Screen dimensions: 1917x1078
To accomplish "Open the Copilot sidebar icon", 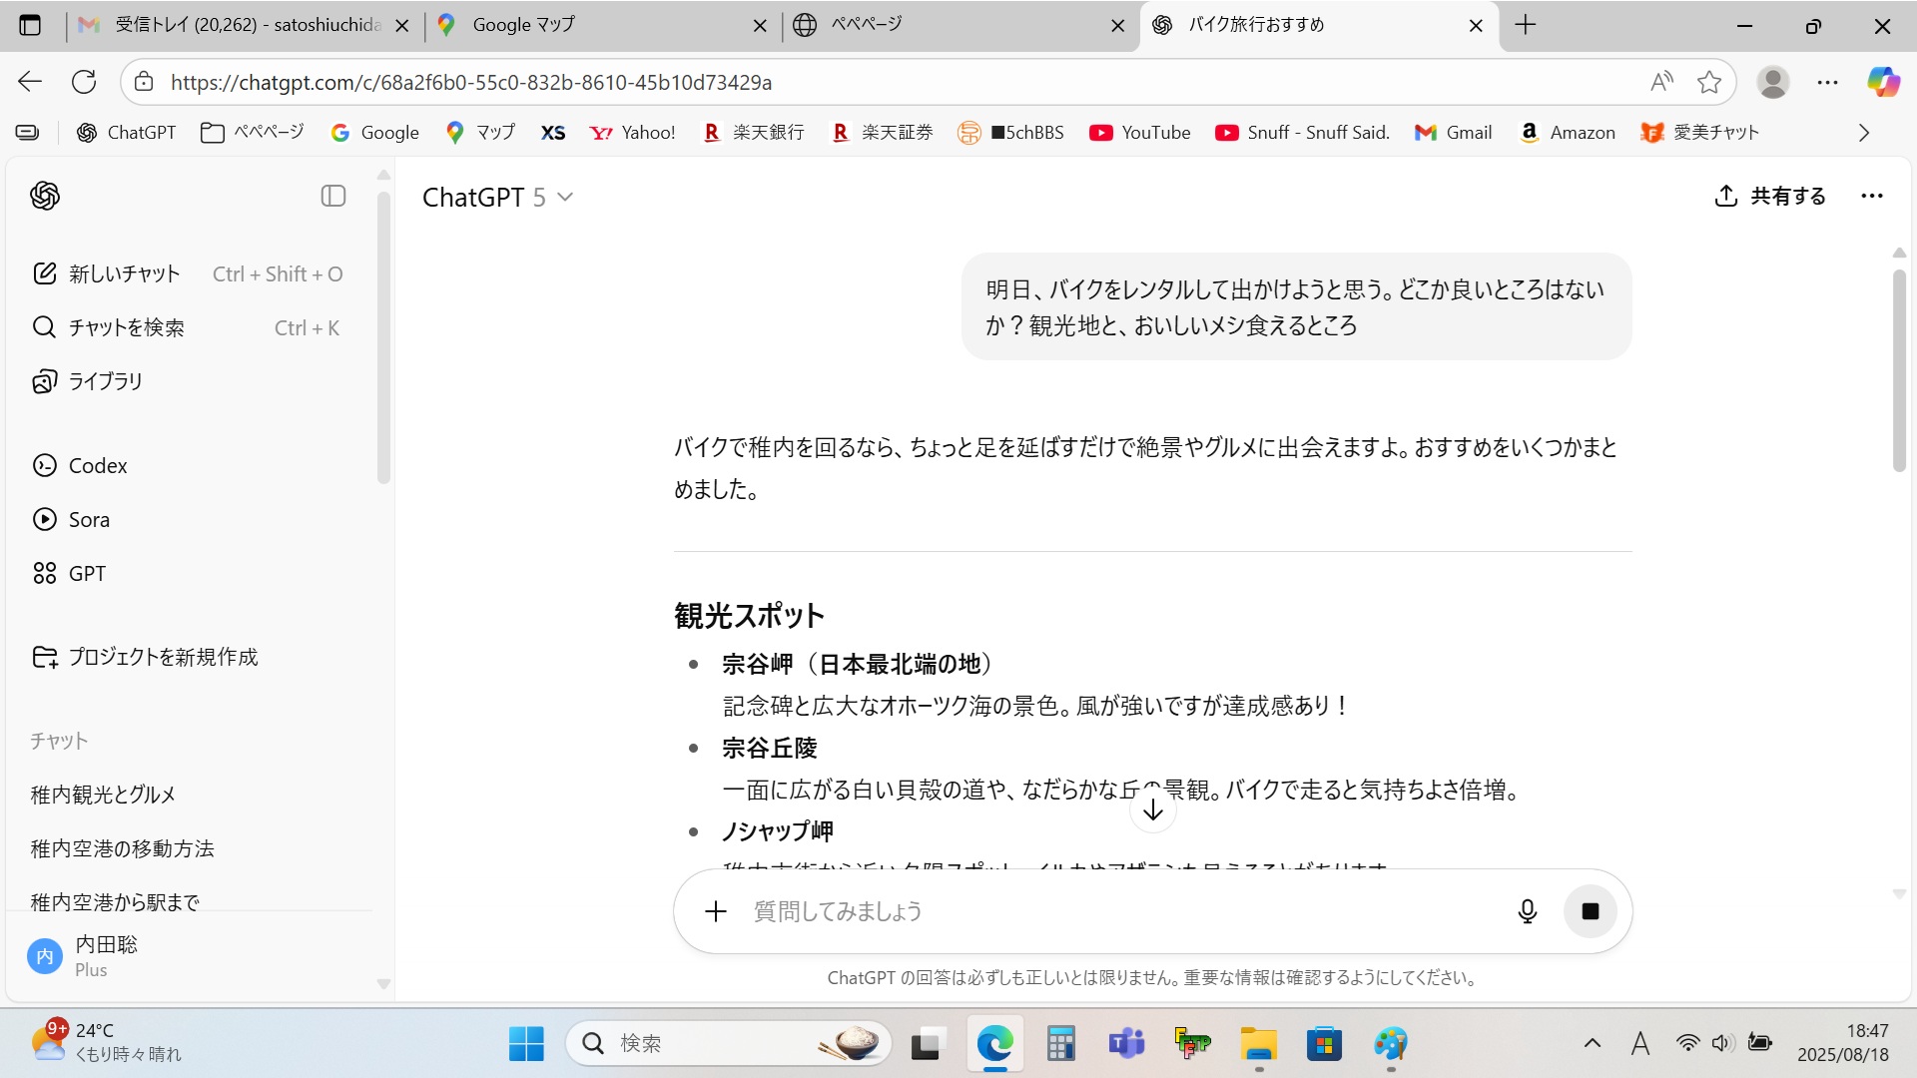I will (1883, 82).
